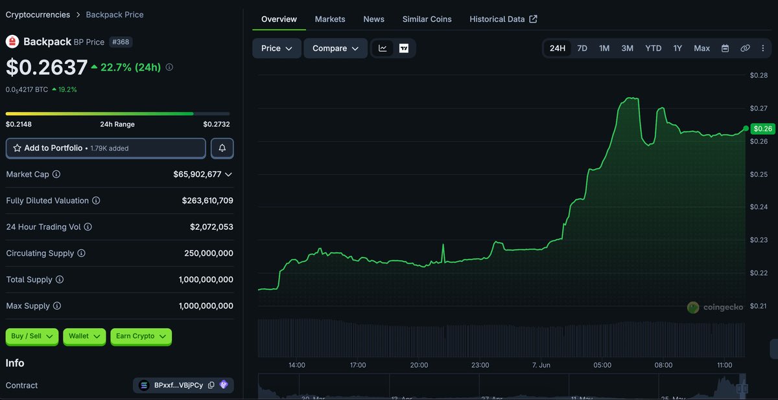Switch to the Markets tab

coord(330,19)
